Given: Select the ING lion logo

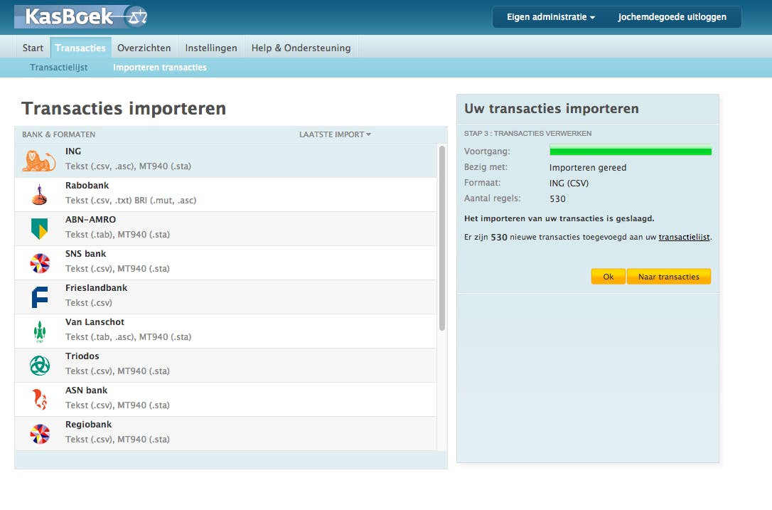Looking at the screenshot, I should (39, 161).
